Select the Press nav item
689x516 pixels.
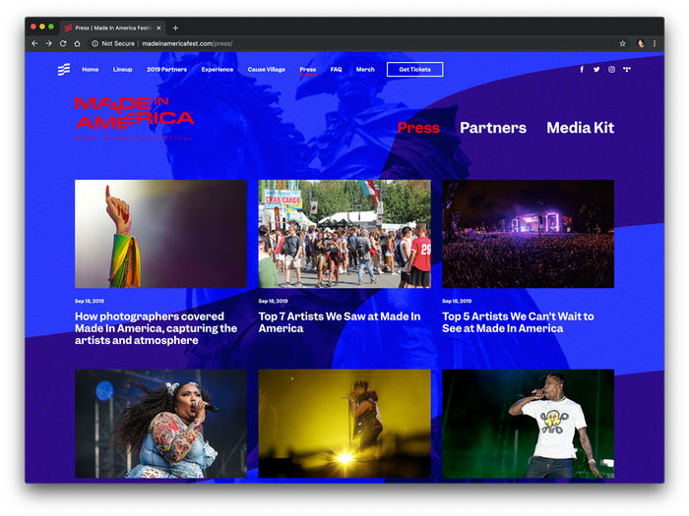point(307,70)
